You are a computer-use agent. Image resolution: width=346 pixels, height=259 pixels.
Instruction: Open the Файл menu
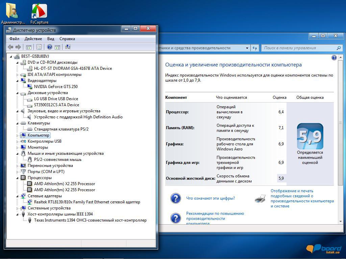click(x=14, y=39)
